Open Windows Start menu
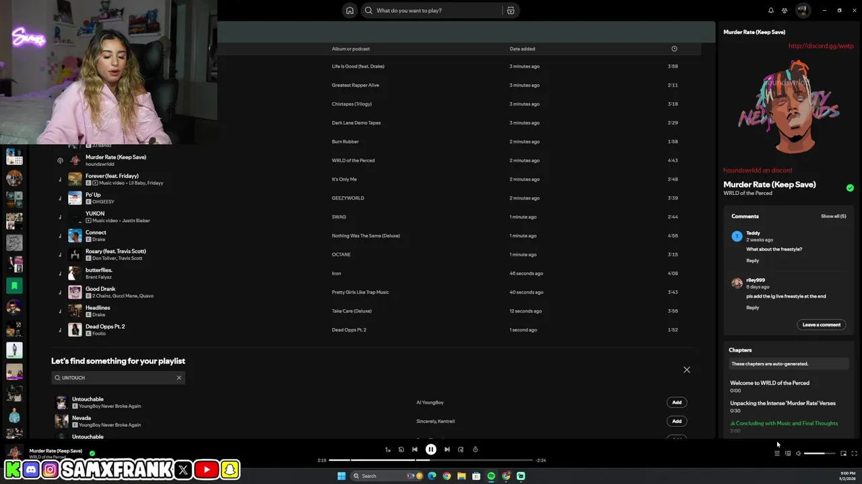862x484 pixels. 341,476
